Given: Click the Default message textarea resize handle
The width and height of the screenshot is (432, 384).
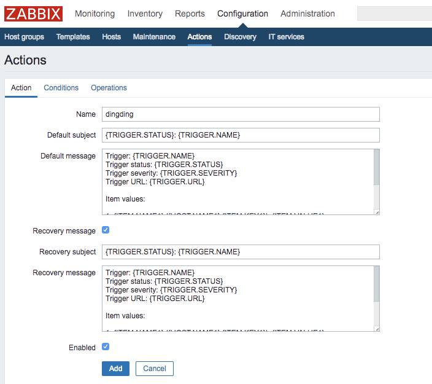Looking at the screenshot, I should click(377, 212).
